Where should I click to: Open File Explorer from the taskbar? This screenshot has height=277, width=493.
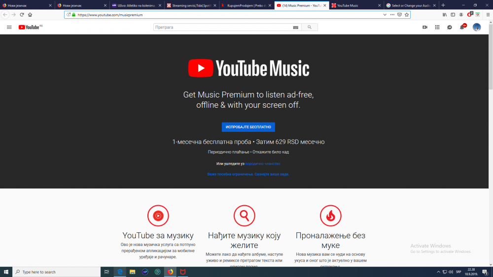click(132, 272)
